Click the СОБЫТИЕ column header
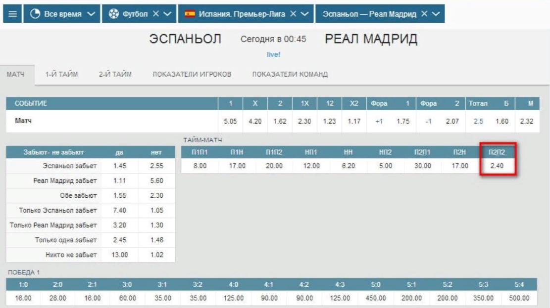This screenshot has width=550, height=308. click(31, 103)
